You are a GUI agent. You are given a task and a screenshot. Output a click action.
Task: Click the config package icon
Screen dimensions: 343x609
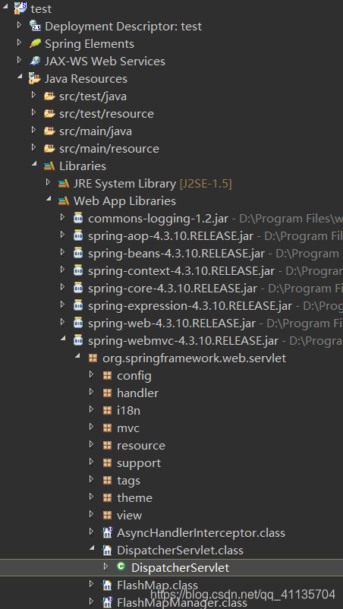tap(107, 376)
